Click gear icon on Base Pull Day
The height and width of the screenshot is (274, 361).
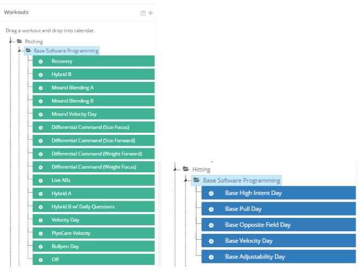211,209
